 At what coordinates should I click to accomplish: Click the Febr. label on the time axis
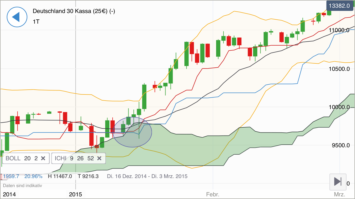(212, 194)
